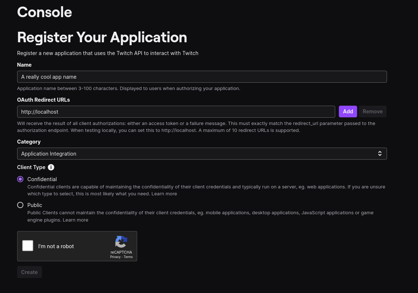Open the reCAPTCHA Privacy link

[x=115, y=257]
